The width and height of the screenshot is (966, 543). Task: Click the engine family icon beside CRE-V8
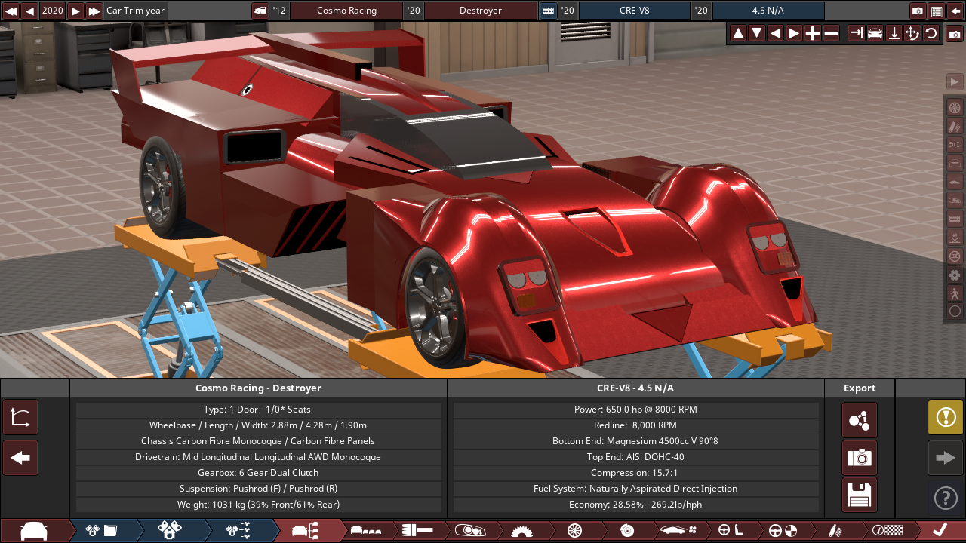point(548,11)
